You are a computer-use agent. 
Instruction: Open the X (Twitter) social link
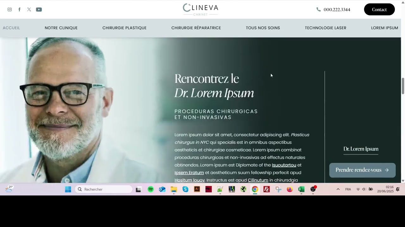(29, 9)
